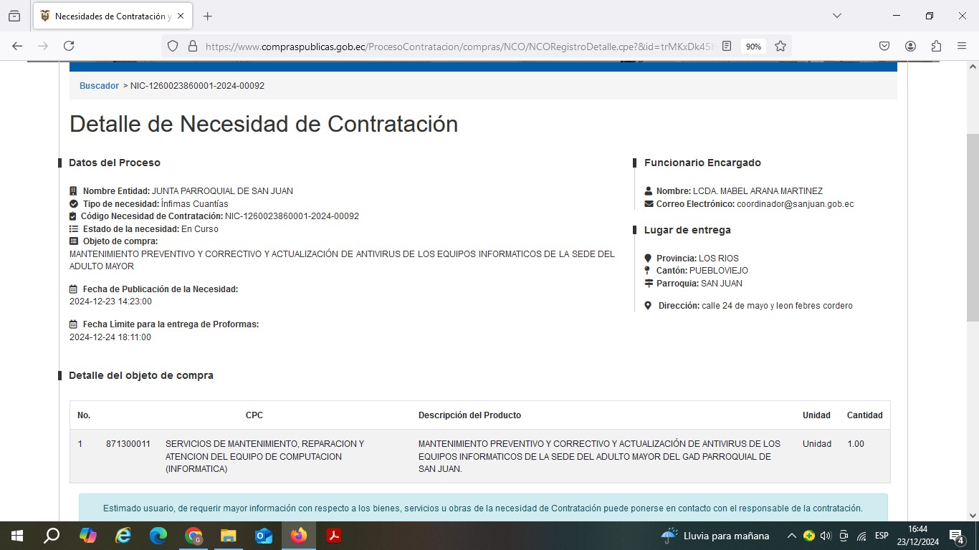Click the site security padlock icon
The image size is (979, 550).
click(x=192, y=46)
